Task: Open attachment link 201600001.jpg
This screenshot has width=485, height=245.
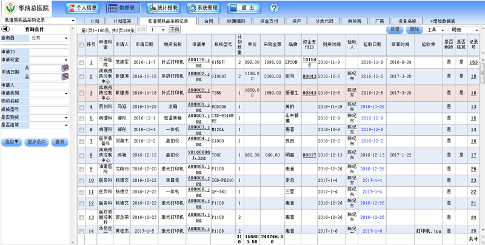Action: tap(199, 155)
